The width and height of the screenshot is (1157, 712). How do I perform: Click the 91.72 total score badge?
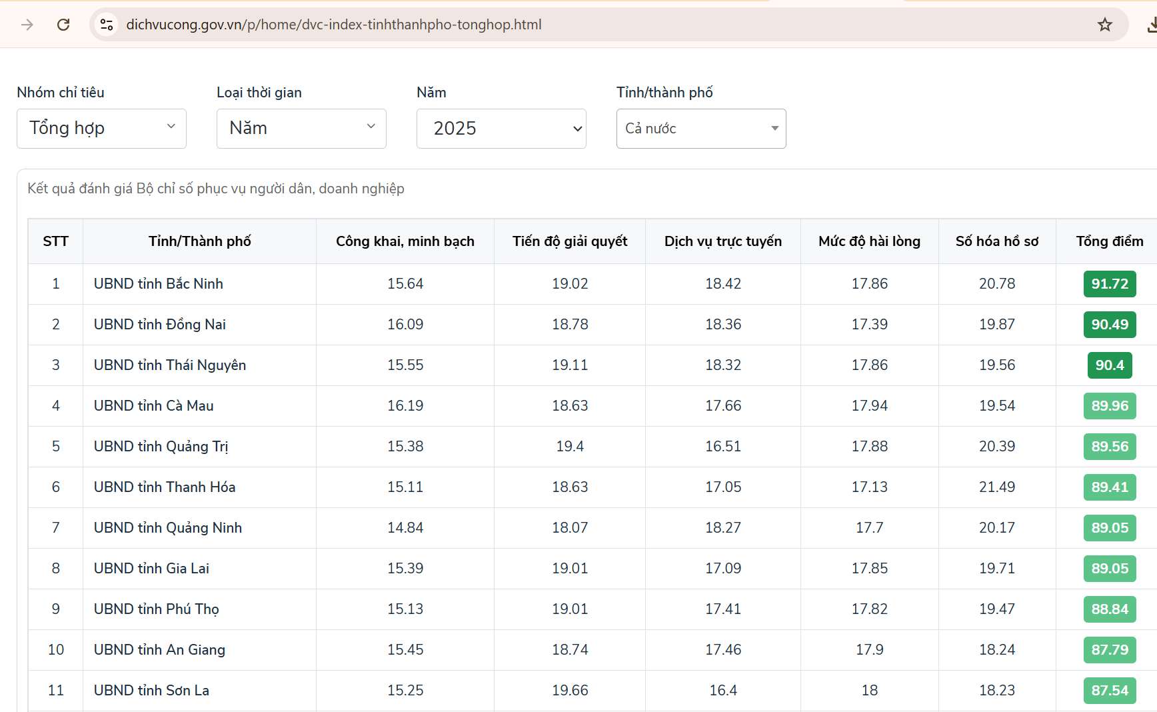click(1109, 284)
